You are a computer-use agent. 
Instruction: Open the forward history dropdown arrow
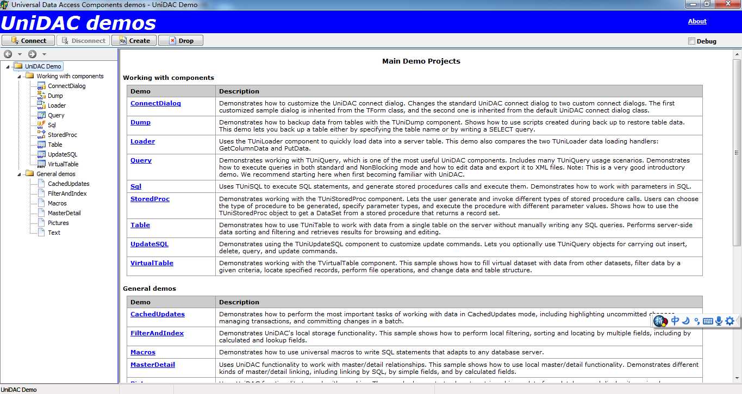click(44, 54)
